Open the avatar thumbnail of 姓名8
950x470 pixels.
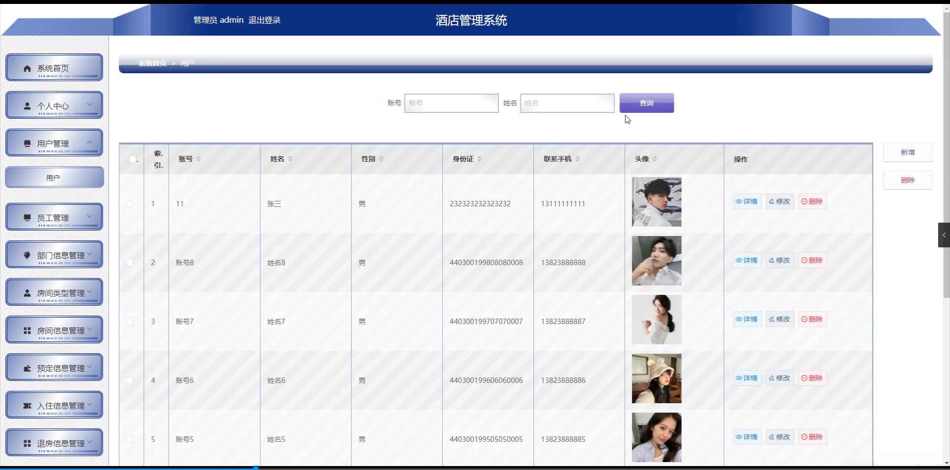point(657,261)
